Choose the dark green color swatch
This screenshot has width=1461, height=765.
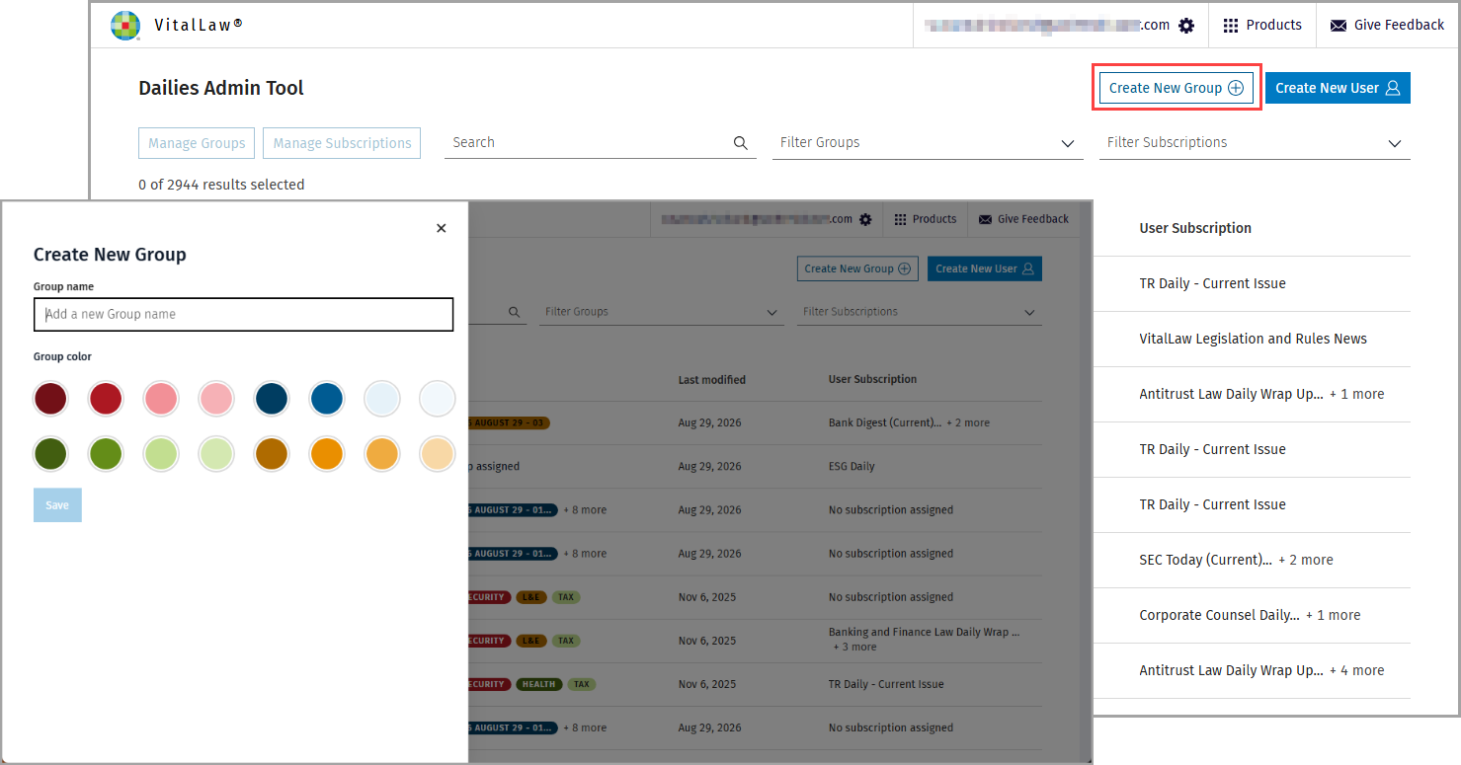tap(50, 454)
